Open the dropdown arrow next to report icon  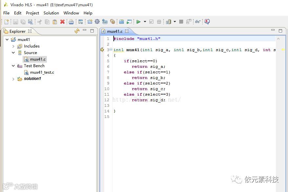tap(175, 22)
